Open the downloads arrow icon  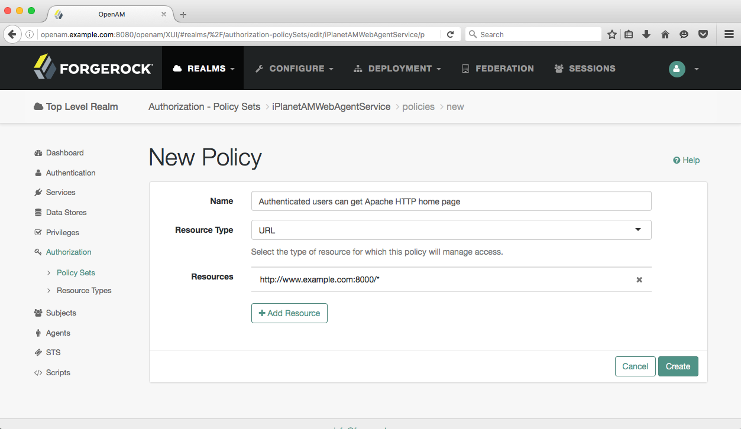coord(646,35)
